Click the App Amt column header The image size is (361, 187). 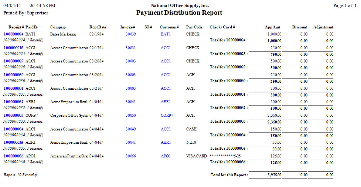coord(273,27)
